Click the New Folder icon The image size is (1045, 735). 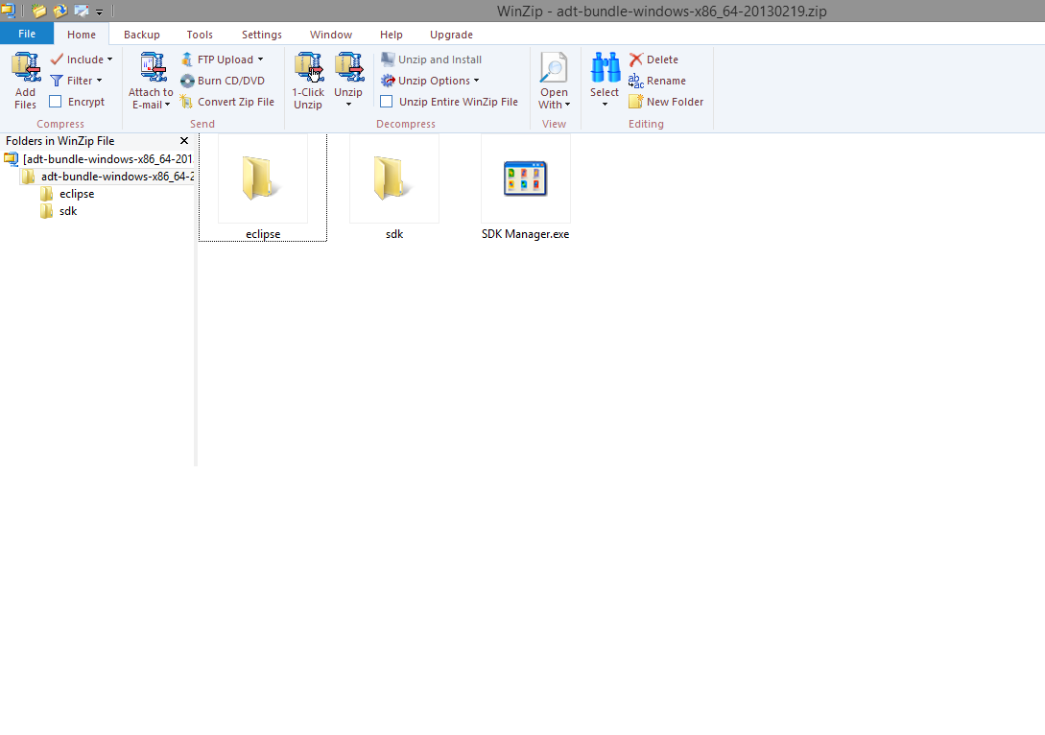[x=636, y=102]
